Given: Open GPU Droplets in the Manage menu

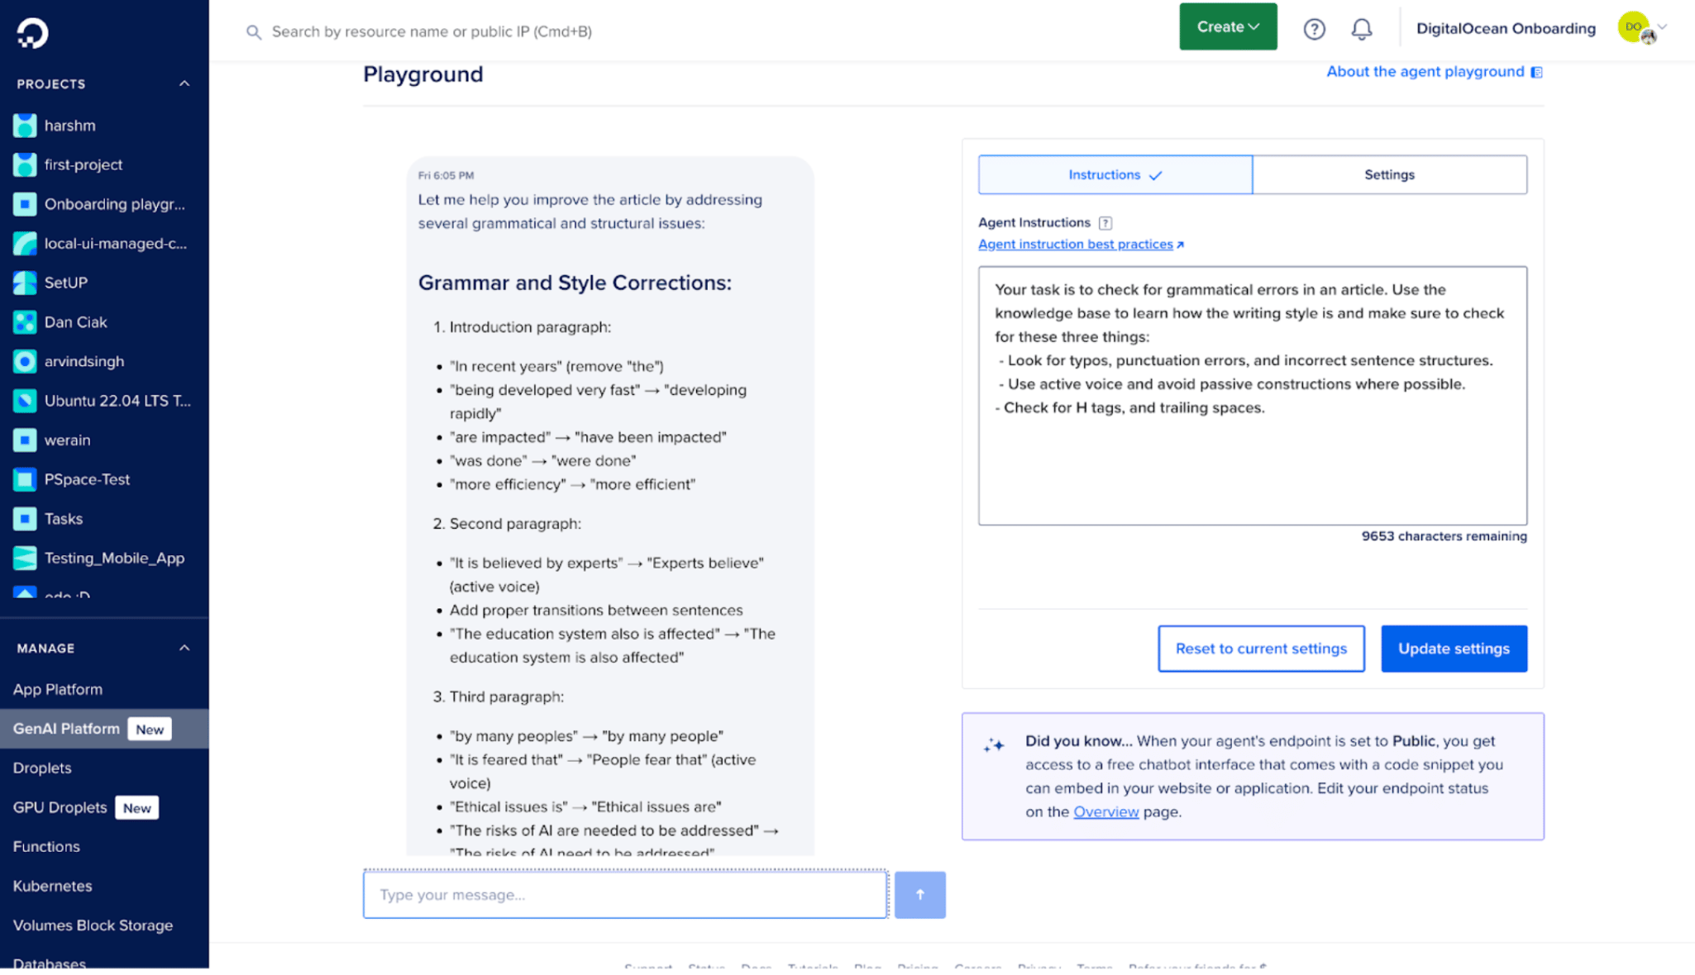Looking at the screenshot, I should coord(60,807).
